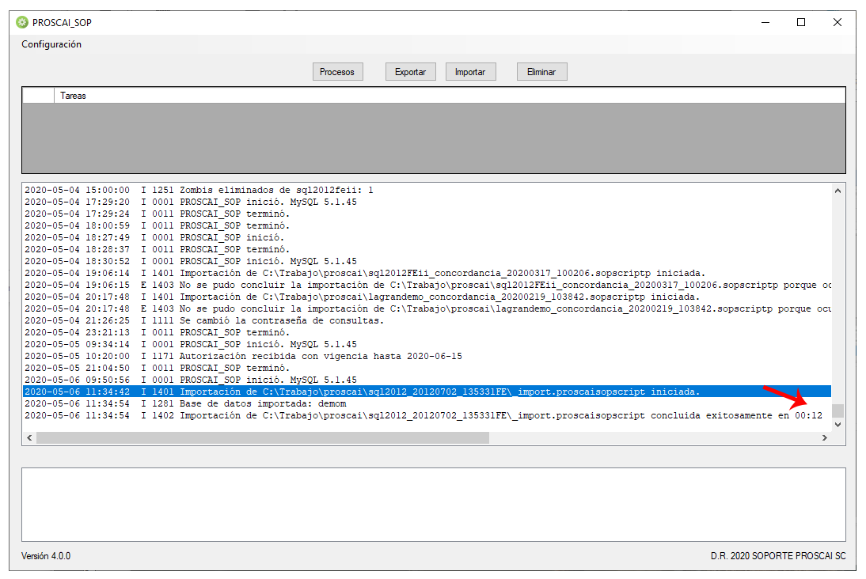Open the Configuración menu
866x579 pixels.
click(x=51, y=44)
